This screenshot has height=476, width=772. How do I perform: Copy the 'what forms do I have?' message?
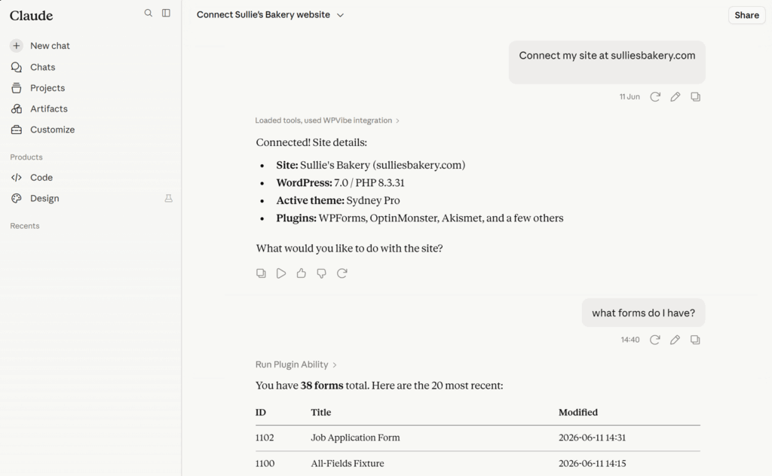click(695, 340)
